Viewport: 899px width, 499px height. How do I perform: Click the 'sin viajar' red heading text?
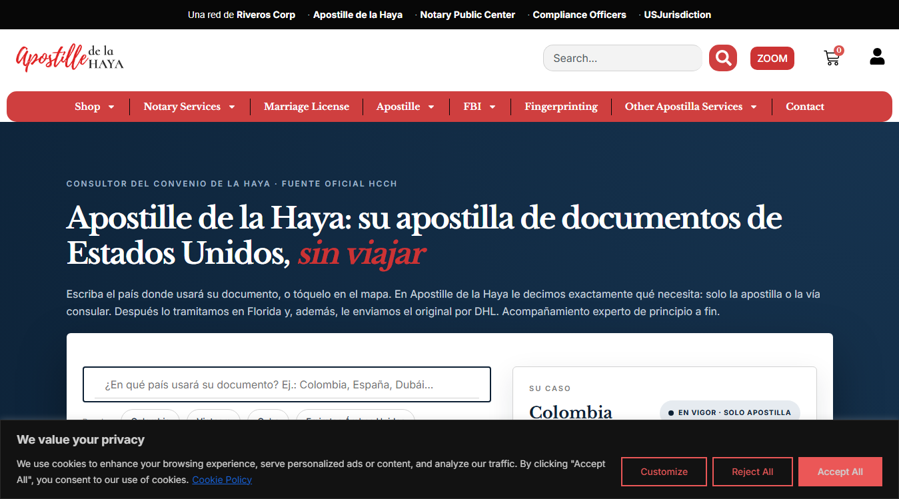point(361,254)
